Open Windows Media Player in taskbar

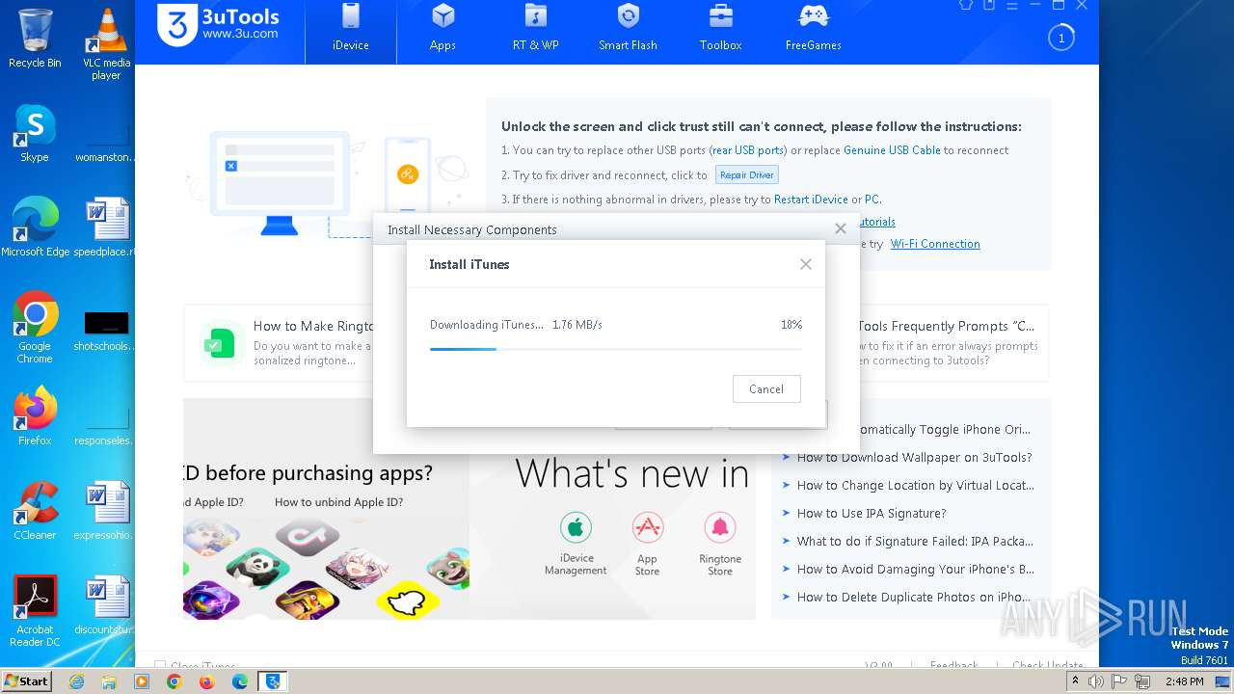pos(142,681)
